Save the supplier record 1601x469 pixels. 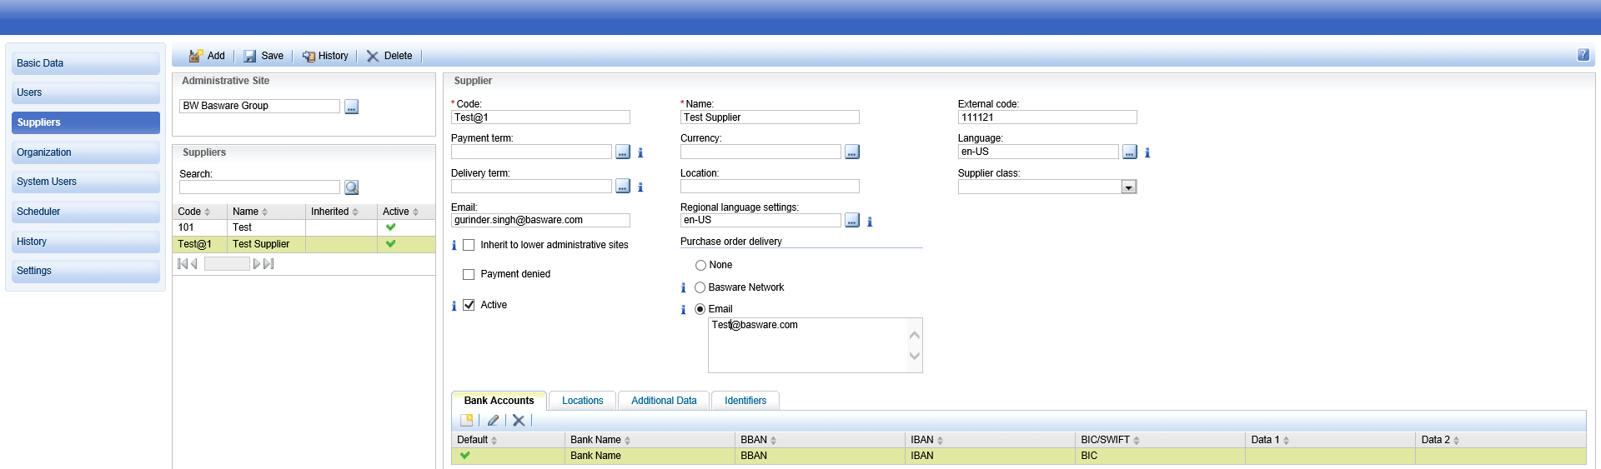pos(263,56)
